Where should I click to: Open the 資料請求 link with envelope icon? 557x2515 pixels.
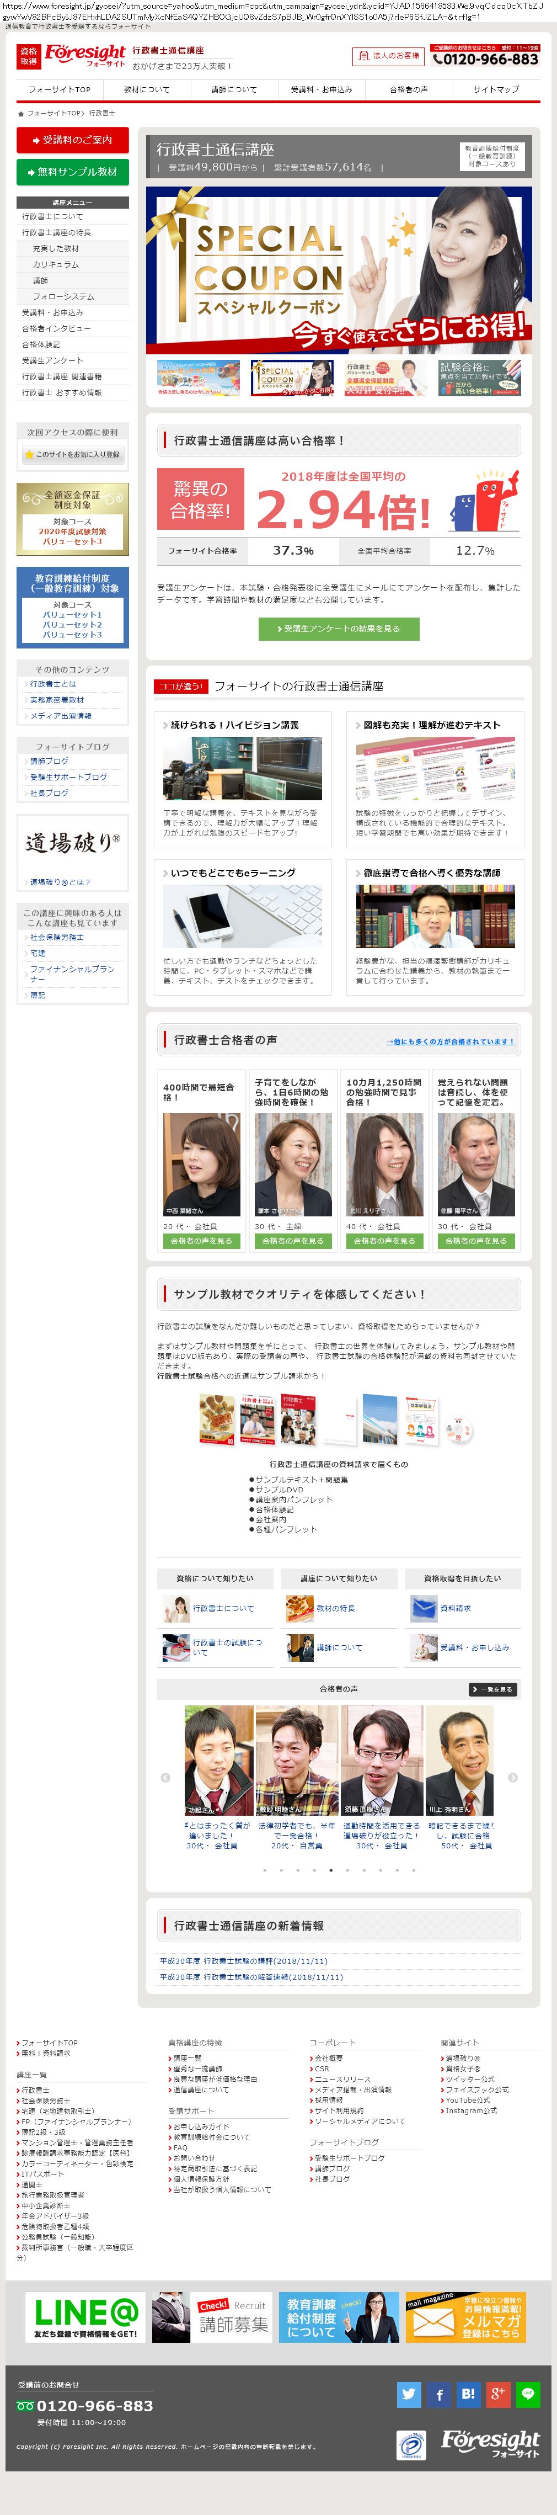[454, 1608]
